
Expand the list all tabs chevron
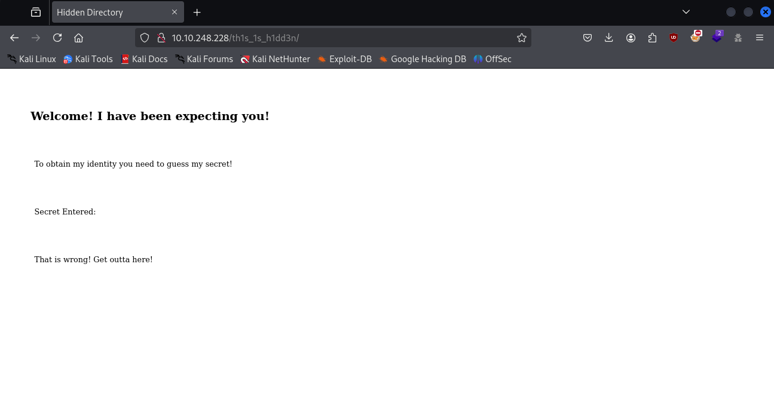(x=686, y=12)
